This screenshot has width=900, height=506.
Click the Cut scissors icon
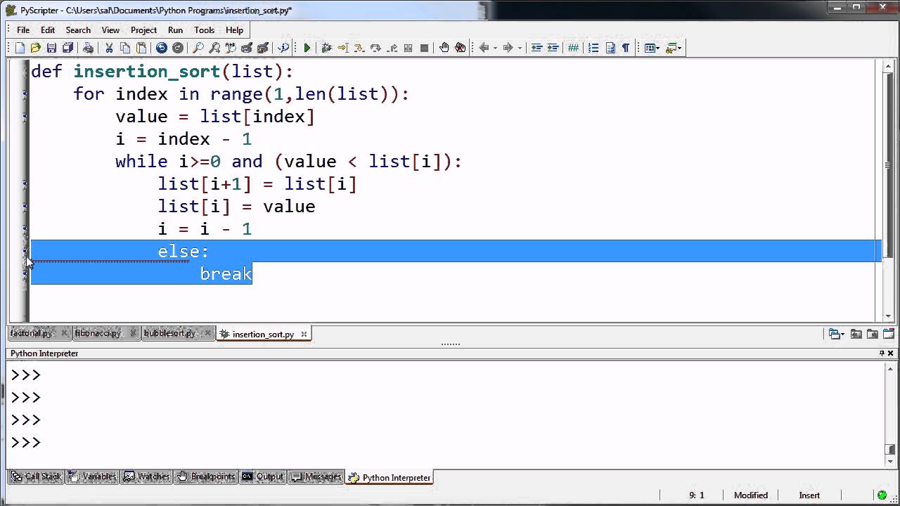109,48
